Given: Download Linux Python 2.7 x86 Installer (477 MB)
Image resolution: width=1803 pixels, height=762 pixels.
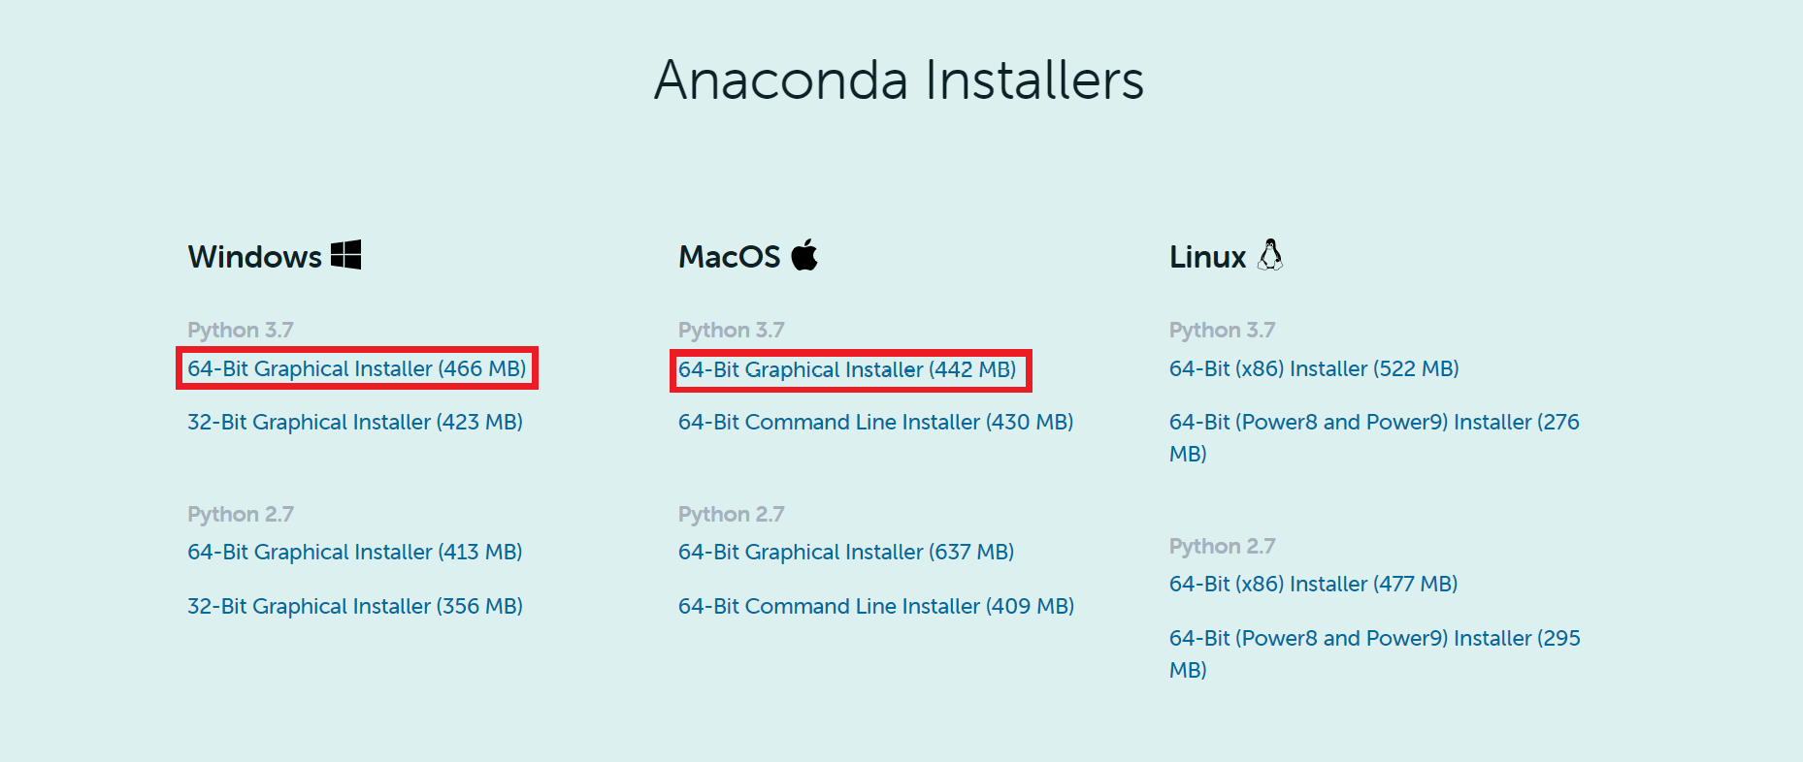Looking at the screenshot, I should 1312,584.
